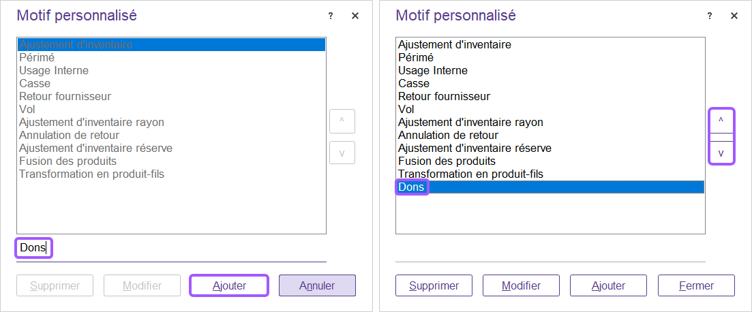Click the text field containing Dons

[170, 248]
